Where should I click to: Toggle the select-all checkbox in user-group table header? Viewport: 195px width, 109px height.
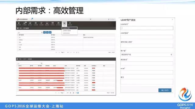point(18,35)
